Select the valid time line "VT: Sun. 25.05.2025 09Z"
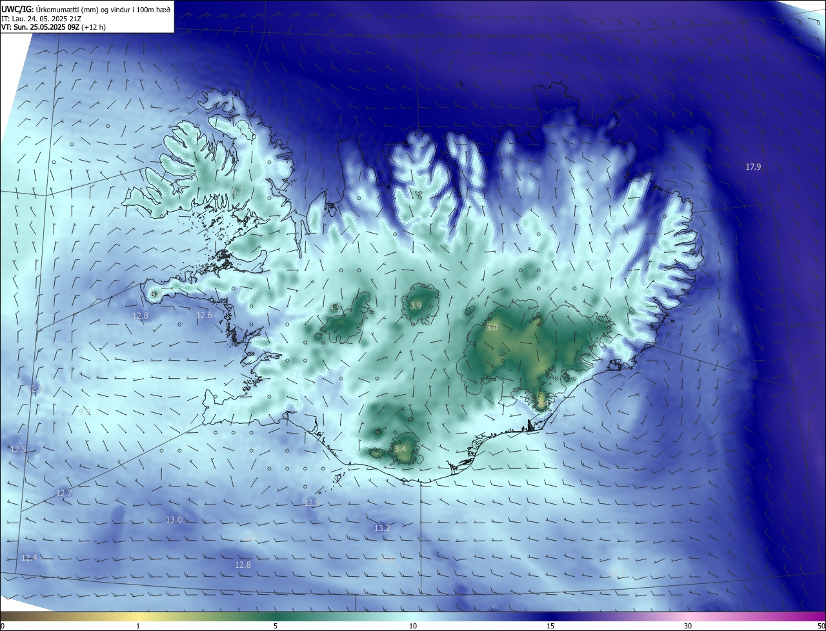826x631 pixels. pyautogui.click(x=54, y=27)
